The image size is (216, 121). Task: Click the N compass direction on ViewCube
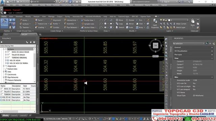click(156, 40)
